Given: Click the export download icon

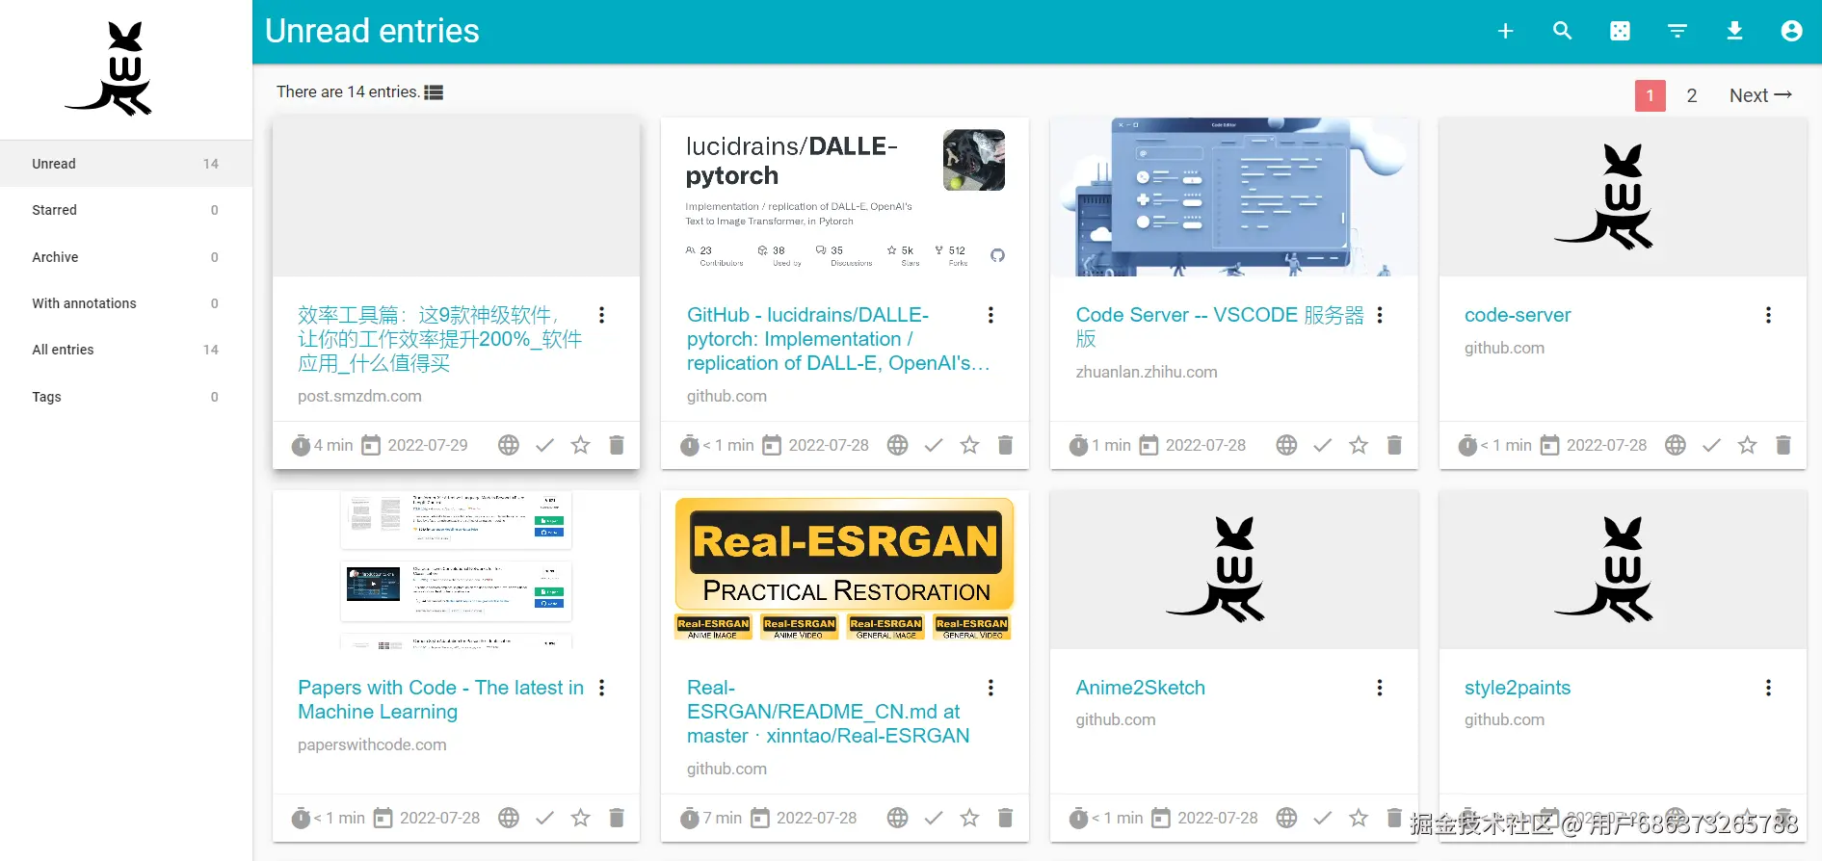Looking at the screenshot, I should coord(1734,31).
